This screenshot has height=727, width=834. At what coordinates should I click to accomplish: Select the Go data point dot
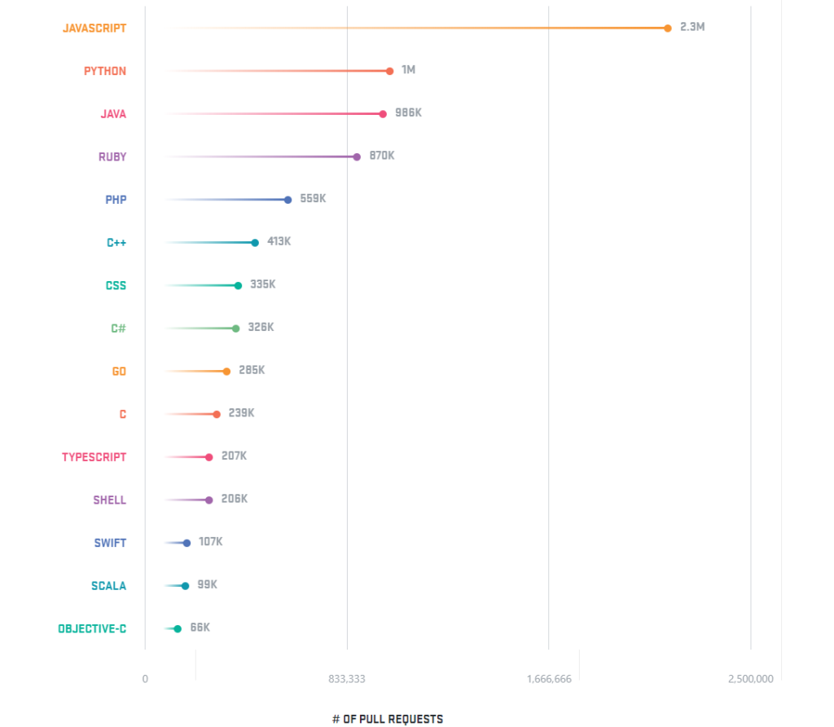(x=226, y=372)
